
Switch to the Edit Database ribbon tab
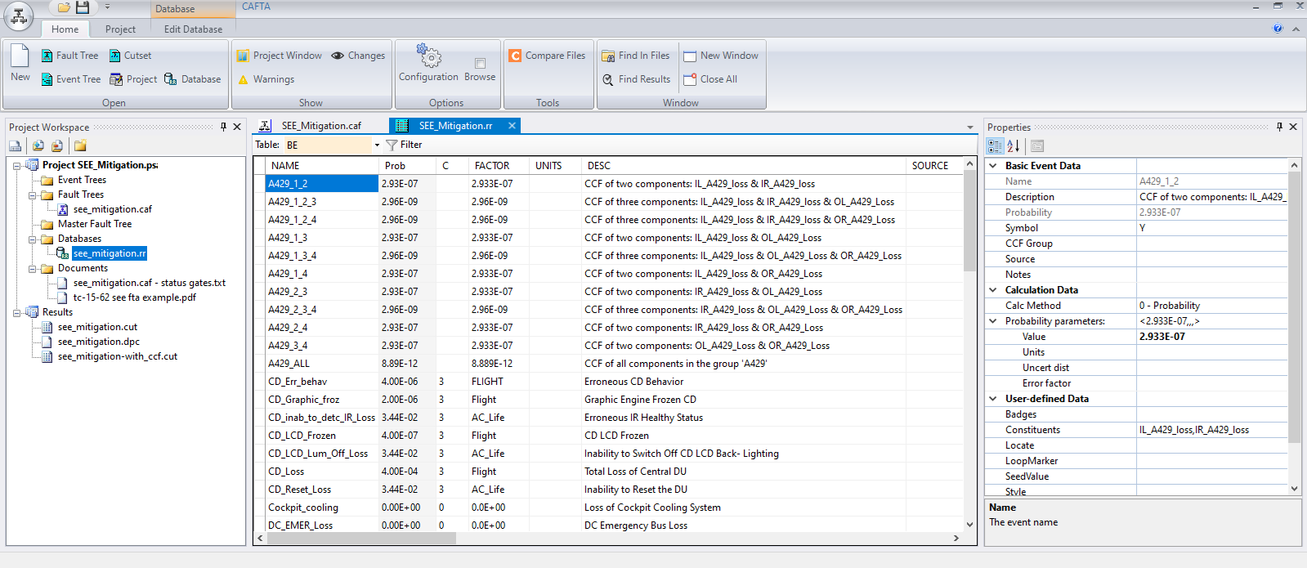193,29
